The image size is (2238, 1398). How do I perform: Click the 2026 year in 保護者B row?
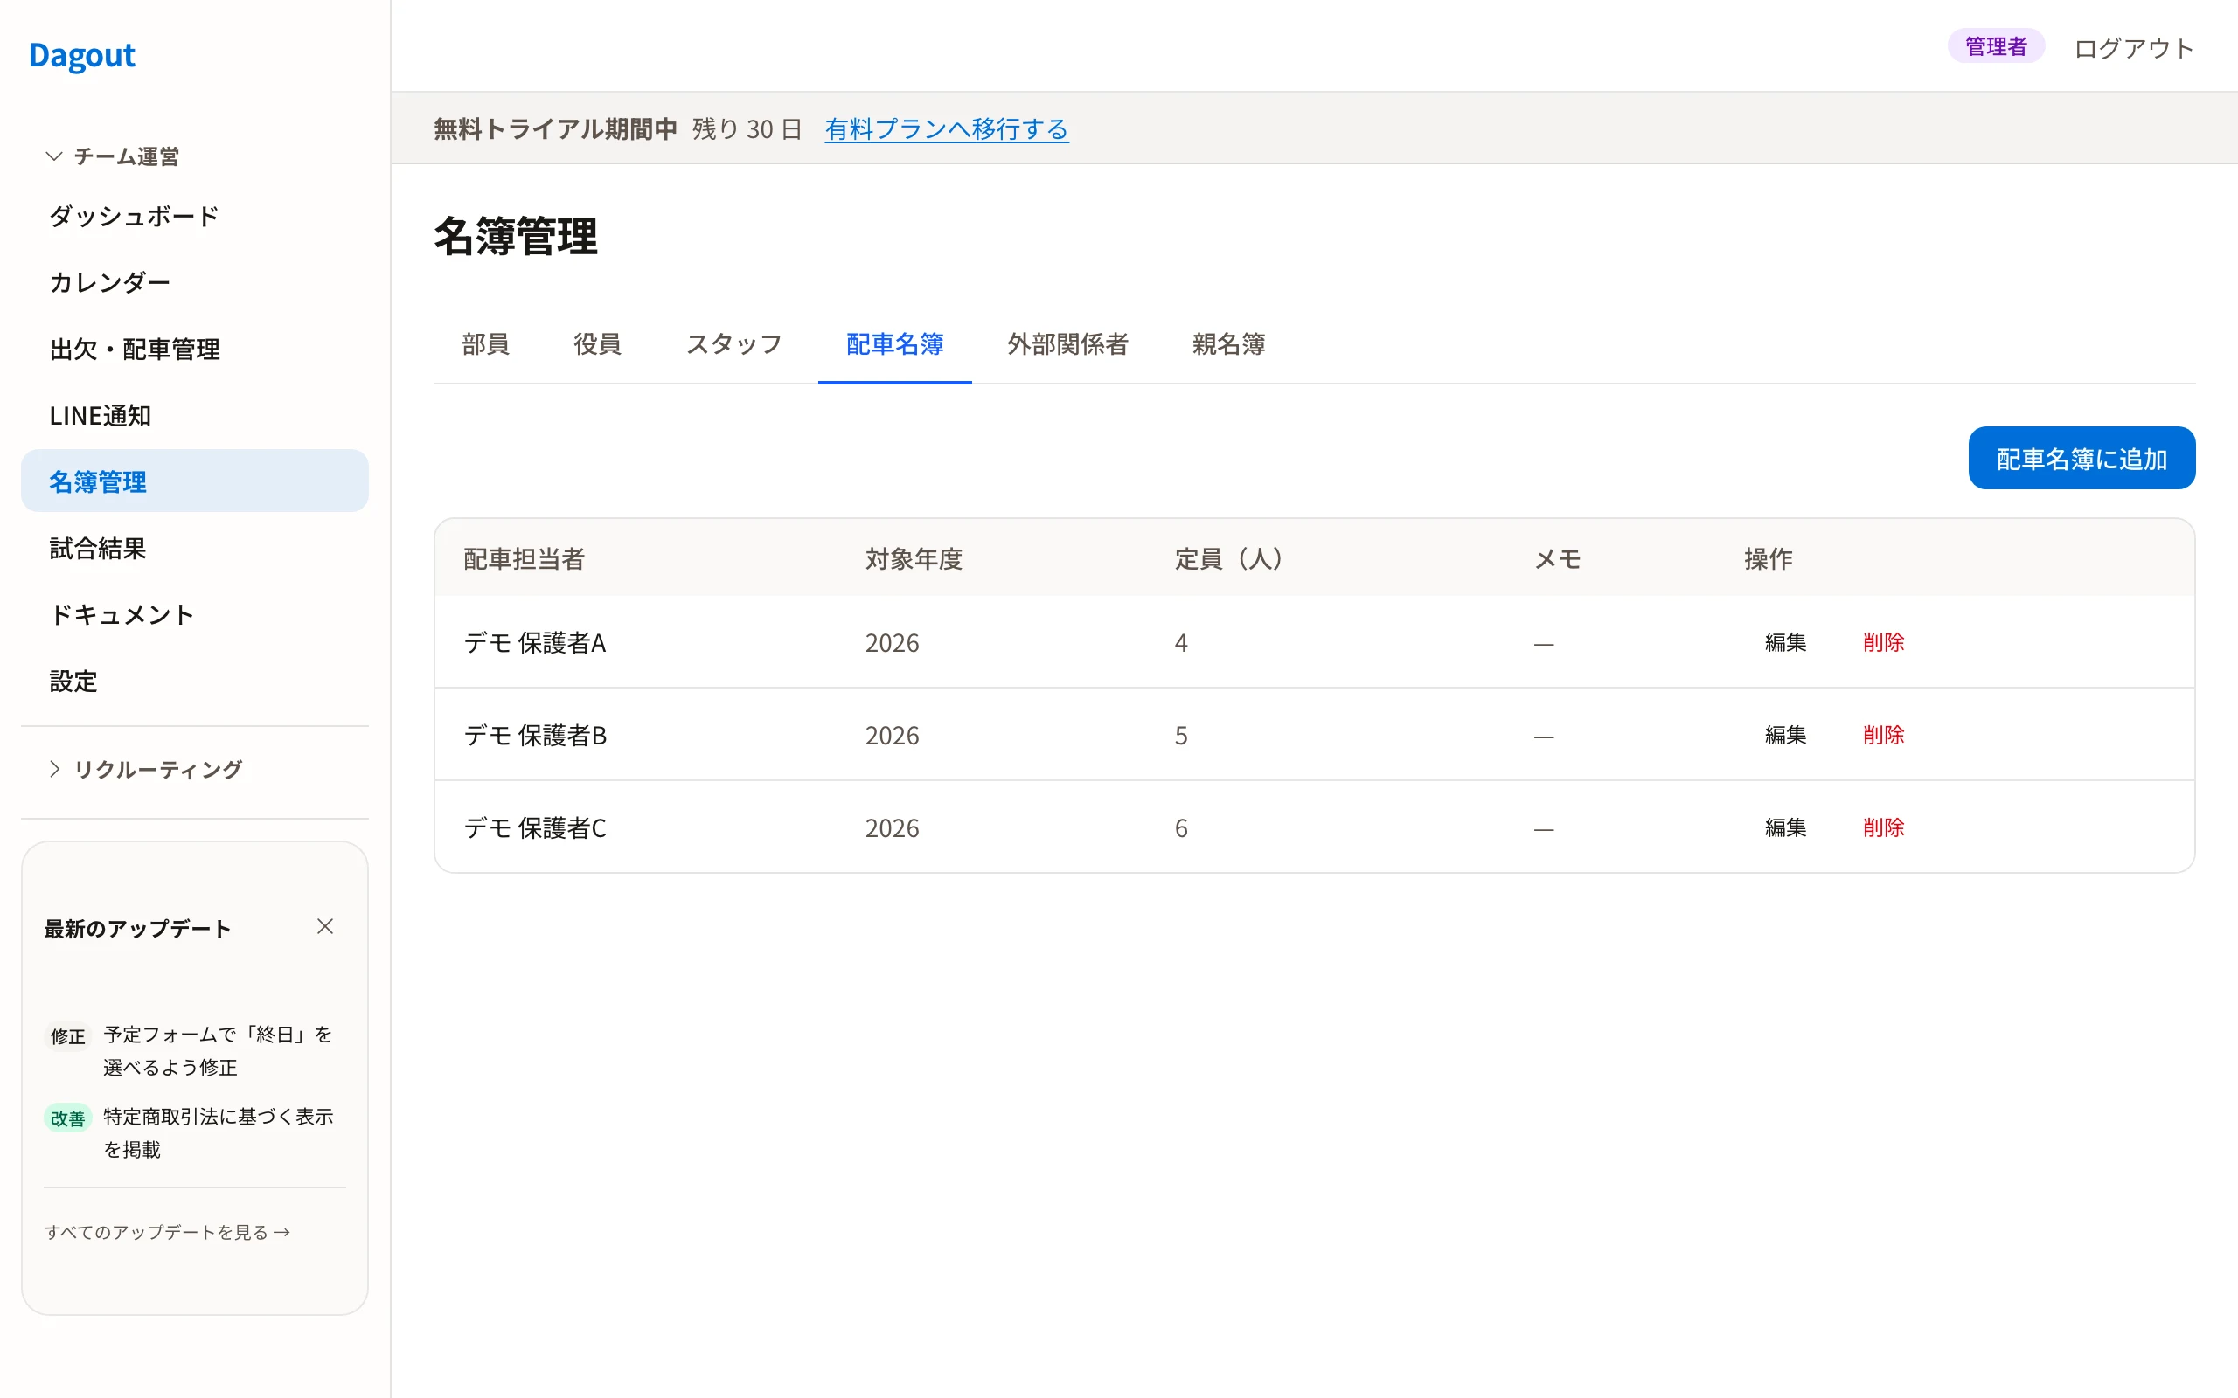tap(892, 735)
